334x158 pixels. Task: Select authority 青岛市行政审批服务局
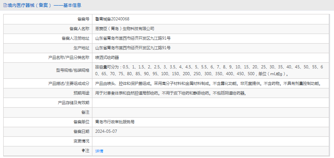[115, 122]
